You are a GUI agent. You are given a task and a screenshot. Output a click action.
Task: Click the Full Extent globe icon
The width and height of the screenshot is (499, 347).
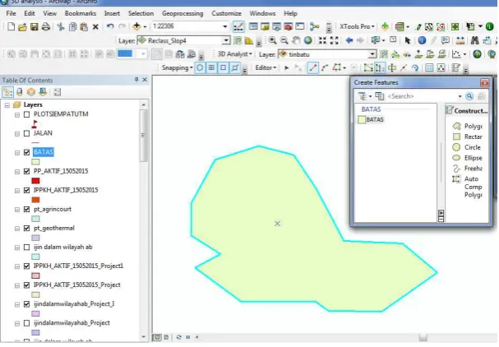coord(307,40)
